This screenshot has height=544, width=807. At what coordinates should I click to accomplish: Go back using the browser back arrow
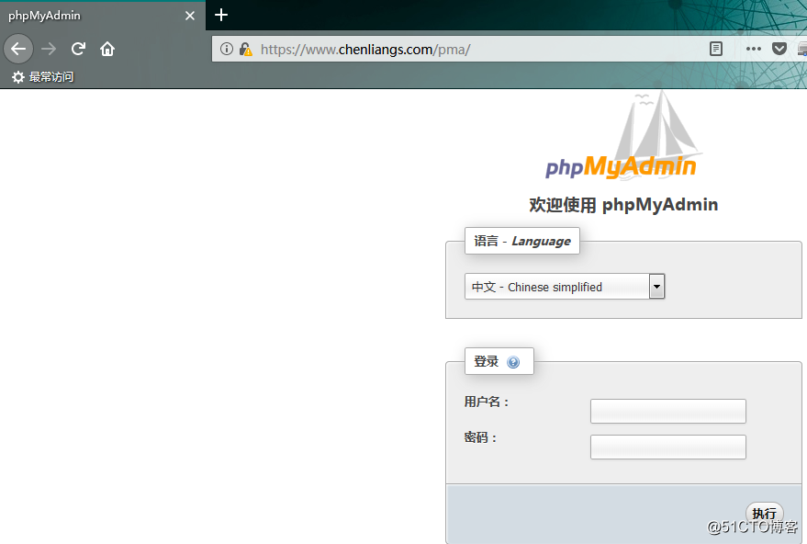click(18, 49)
